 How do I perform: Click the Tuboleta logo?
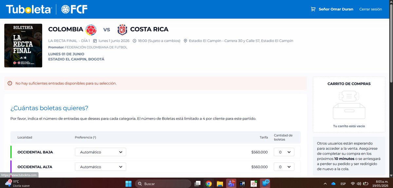(x=28, y=9)
